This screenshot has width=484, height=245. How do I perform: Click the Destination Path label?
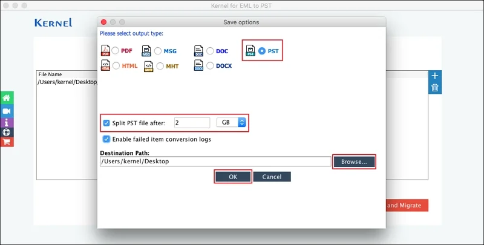[125, 153]
